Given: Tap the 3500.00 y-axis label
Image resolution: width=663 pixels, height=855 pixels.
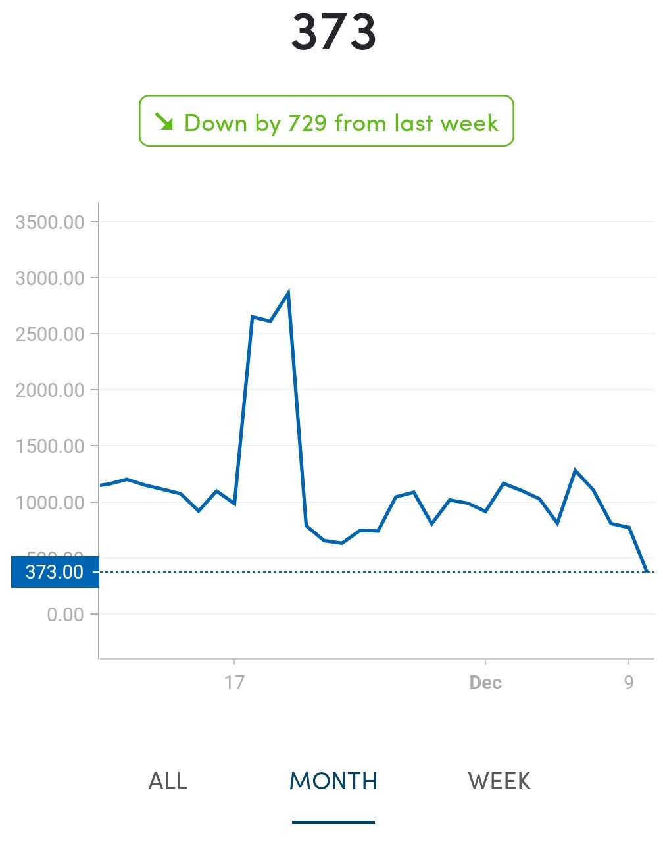Looking at the screenshot, I should click(50, 222).
